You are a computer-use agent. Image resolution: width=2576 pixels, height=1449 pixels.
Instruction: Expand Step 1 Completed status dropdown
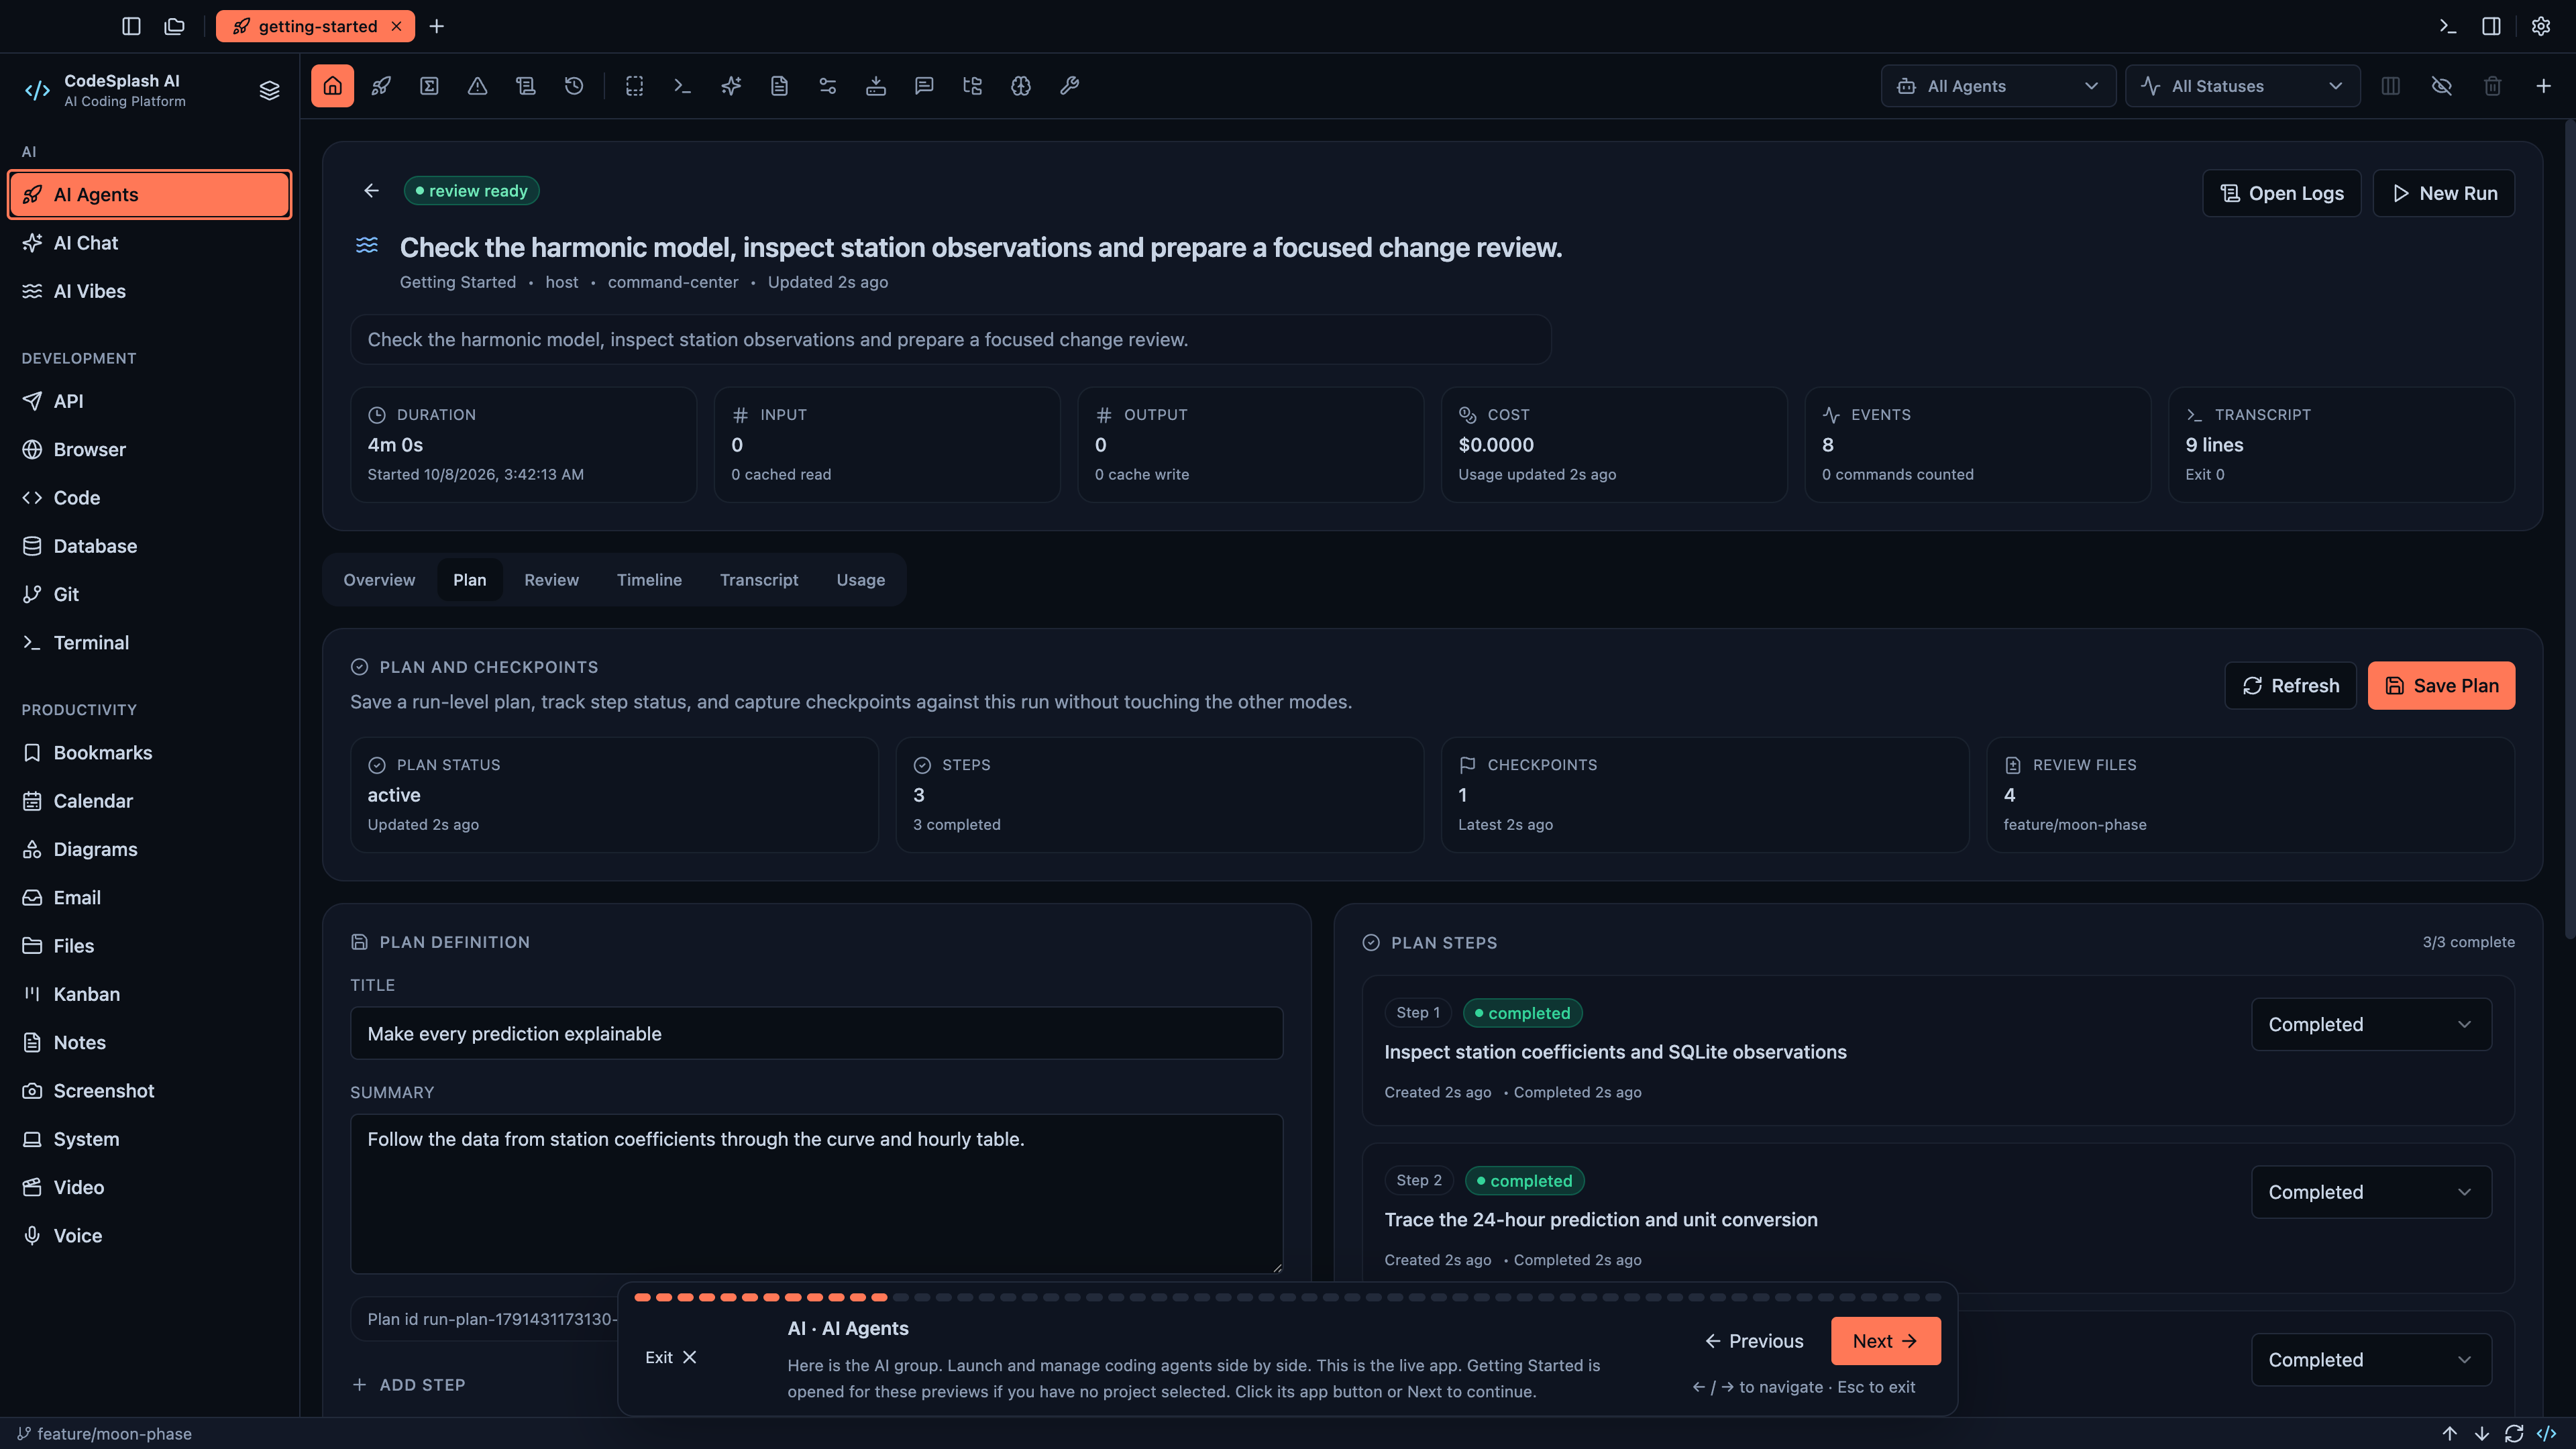[2371, 1024]
